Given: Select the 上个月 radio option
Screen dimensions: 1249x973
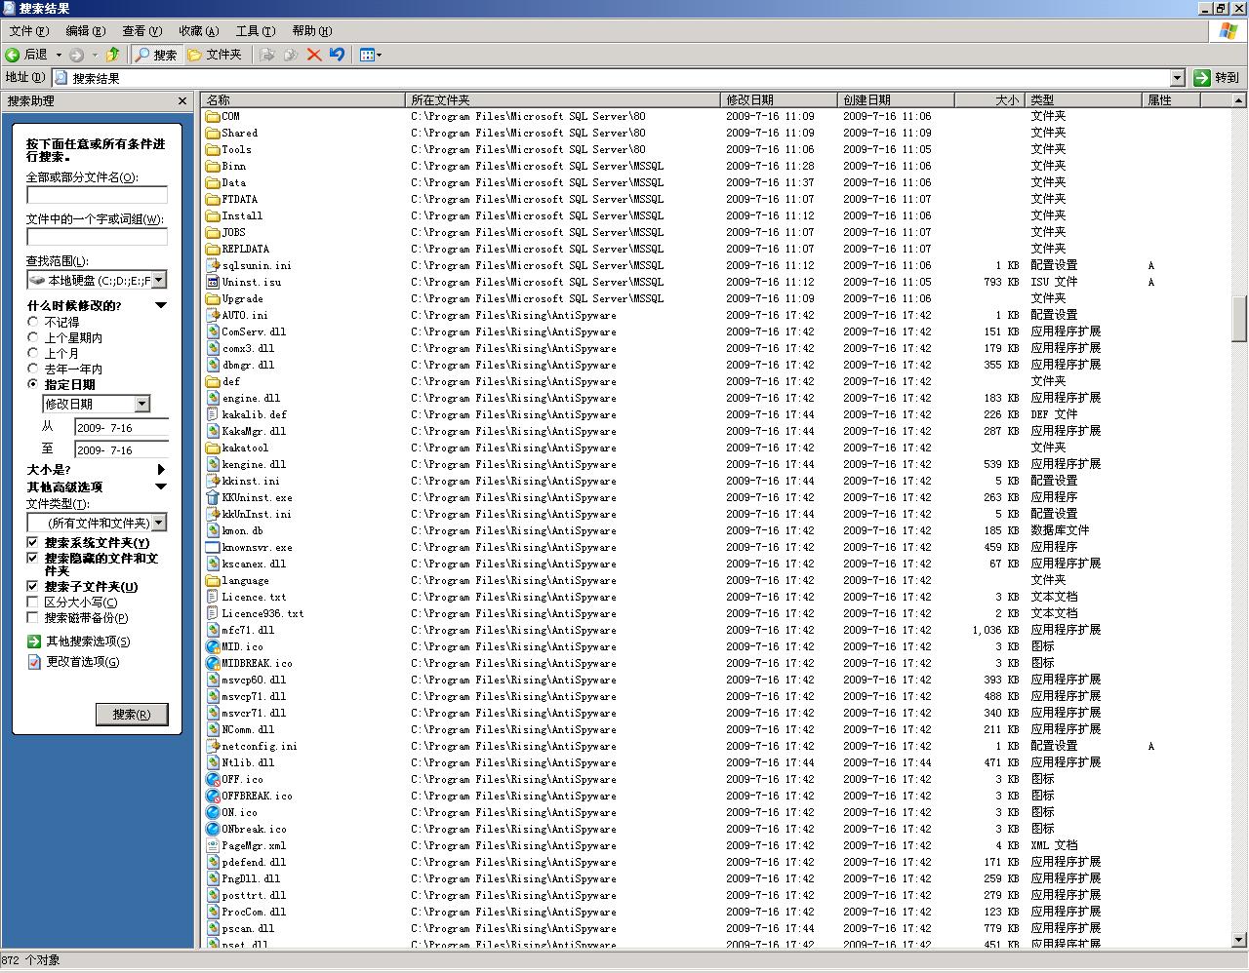Looking at the screenshot, I should [x=33, y=353].
